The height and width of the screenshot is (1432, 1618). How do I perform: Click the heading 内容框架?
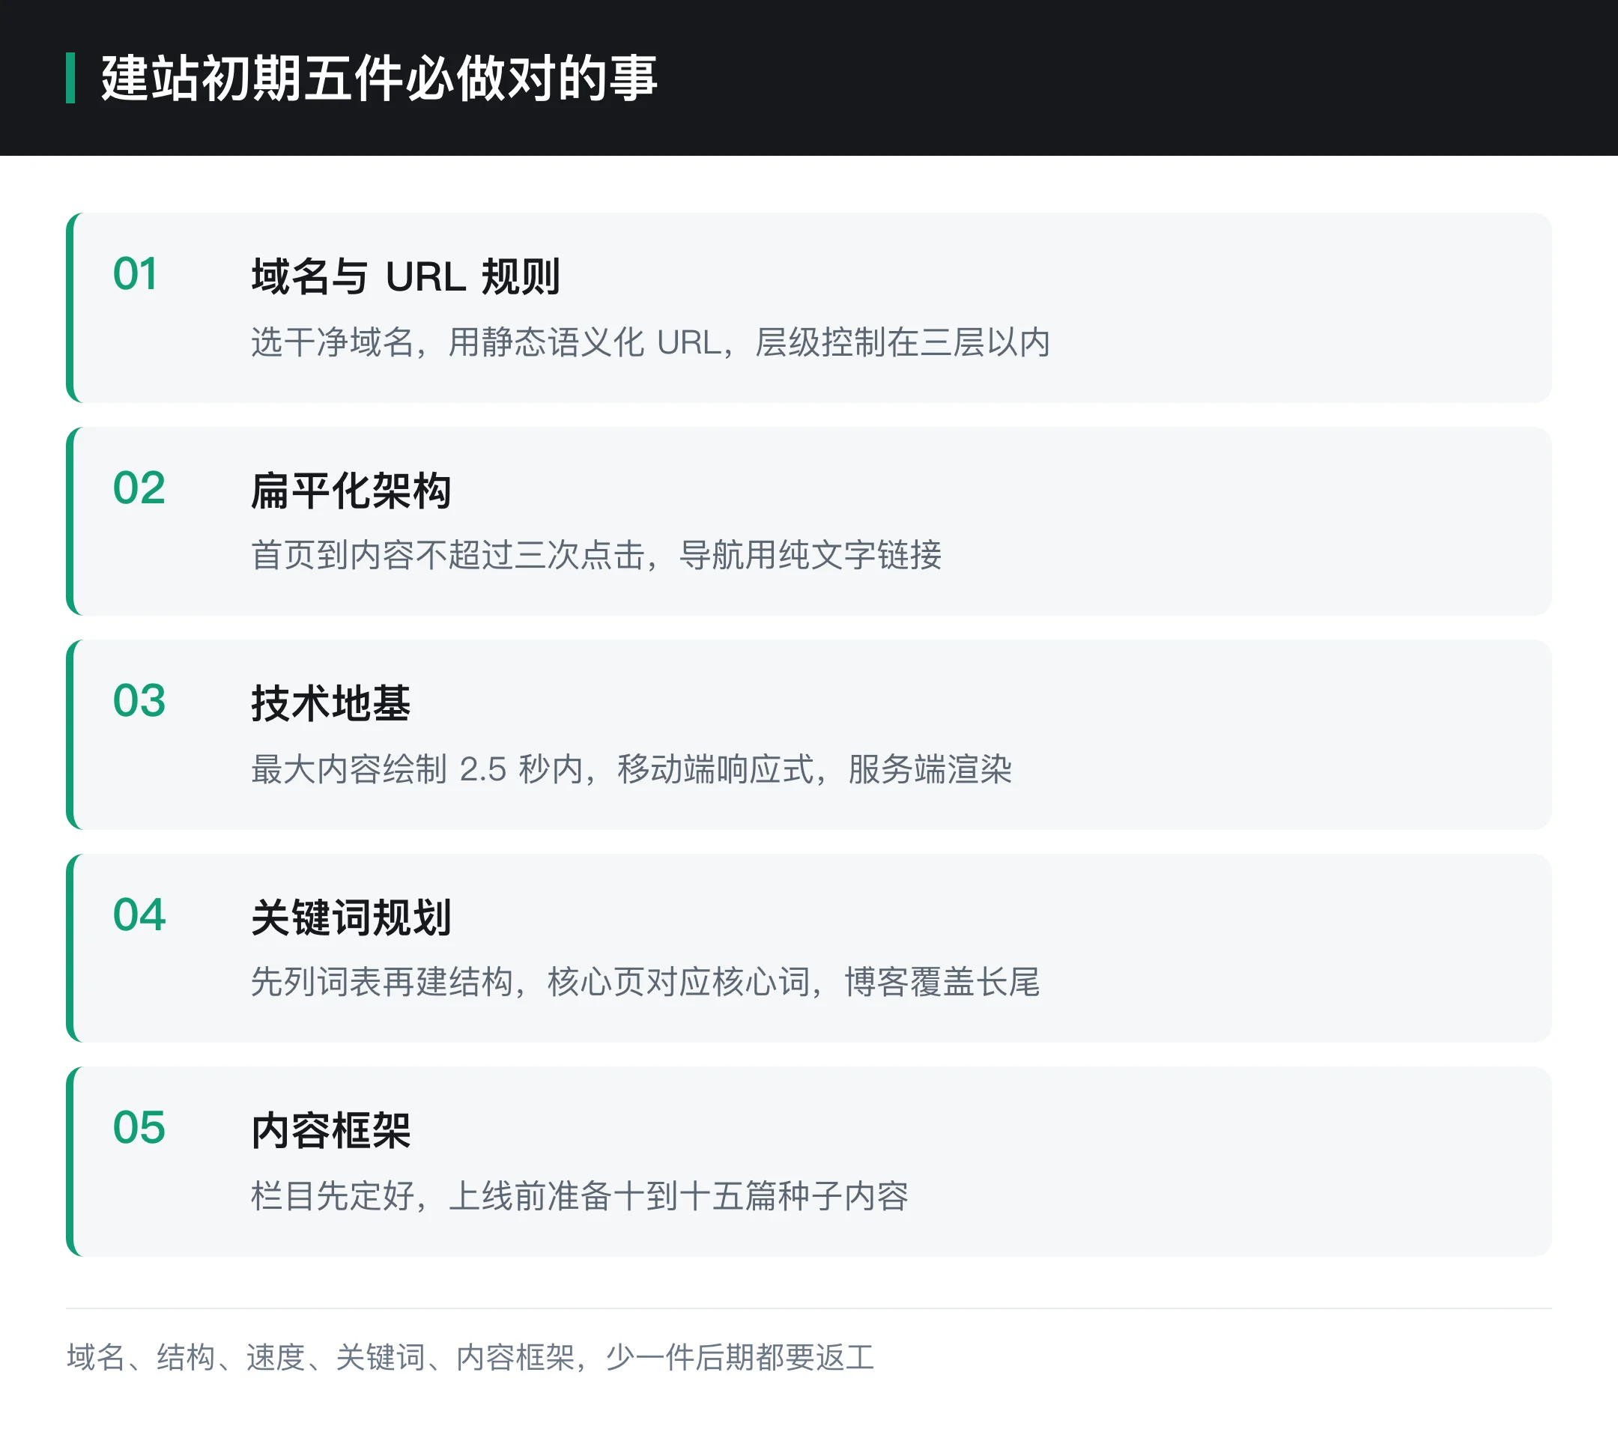point(331,1130)
